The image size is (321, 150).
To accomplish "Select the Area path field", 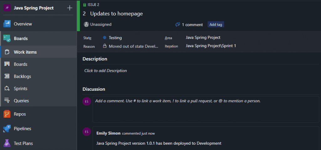I will (203, 38).
